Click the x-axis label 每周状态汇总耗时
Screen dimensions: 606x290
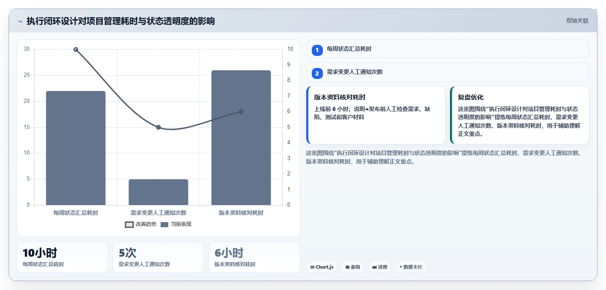click(x=76, y=213)
